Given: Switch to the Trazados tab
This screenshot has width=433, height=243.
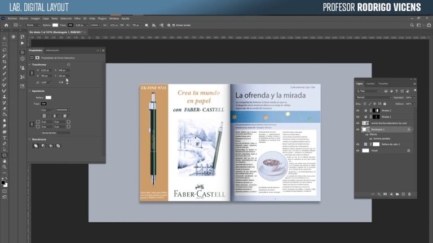Looking at the screenshot, I should coord(383,84).
